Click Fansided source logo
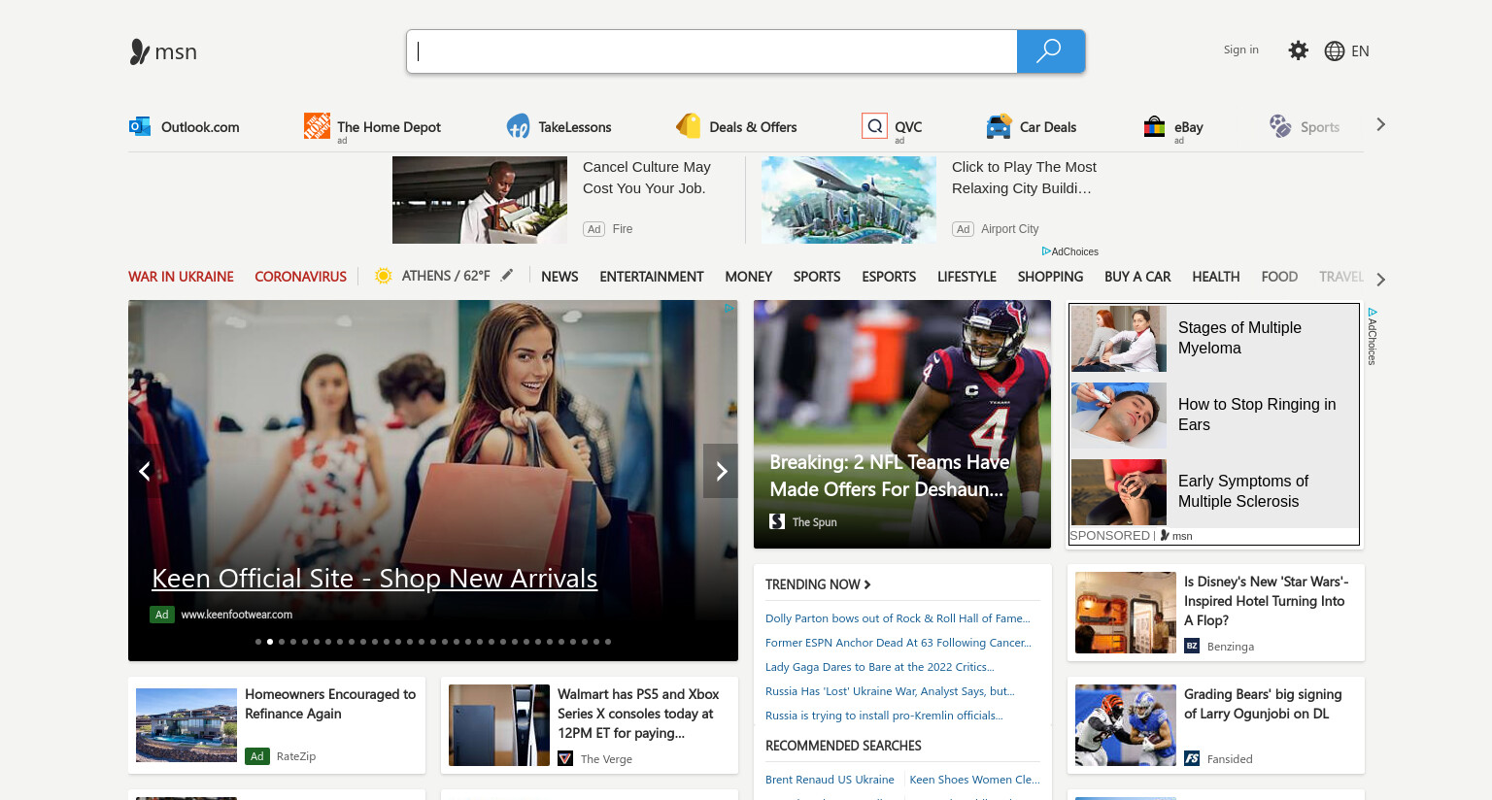The height and width of the screenshot is (800, 1492). click(1192, 758)
